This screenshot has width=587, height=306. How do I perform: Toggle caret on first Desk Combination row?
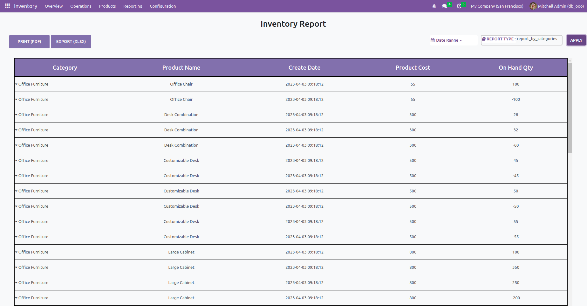[x=16, y=115]
